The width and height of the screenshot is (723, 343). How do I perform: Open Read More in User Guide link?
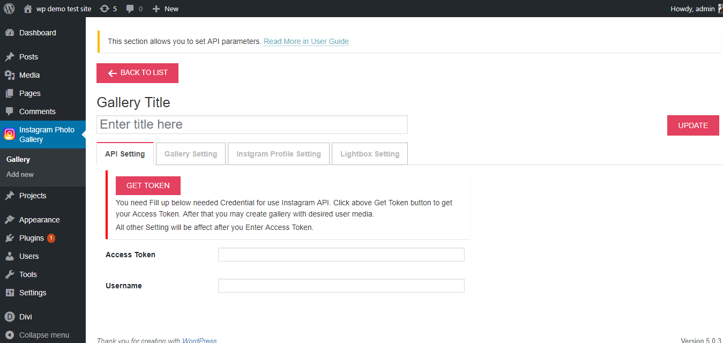tap(306, 41)
